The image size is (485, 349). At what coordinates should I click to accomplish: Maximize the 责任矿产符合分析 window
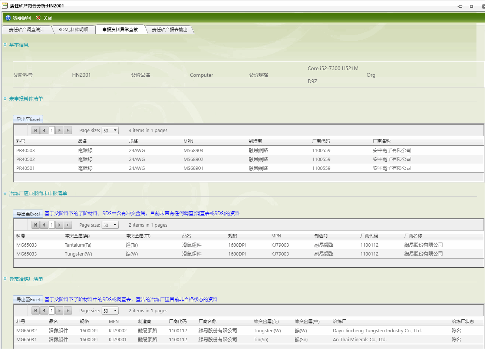pos(471,6)
